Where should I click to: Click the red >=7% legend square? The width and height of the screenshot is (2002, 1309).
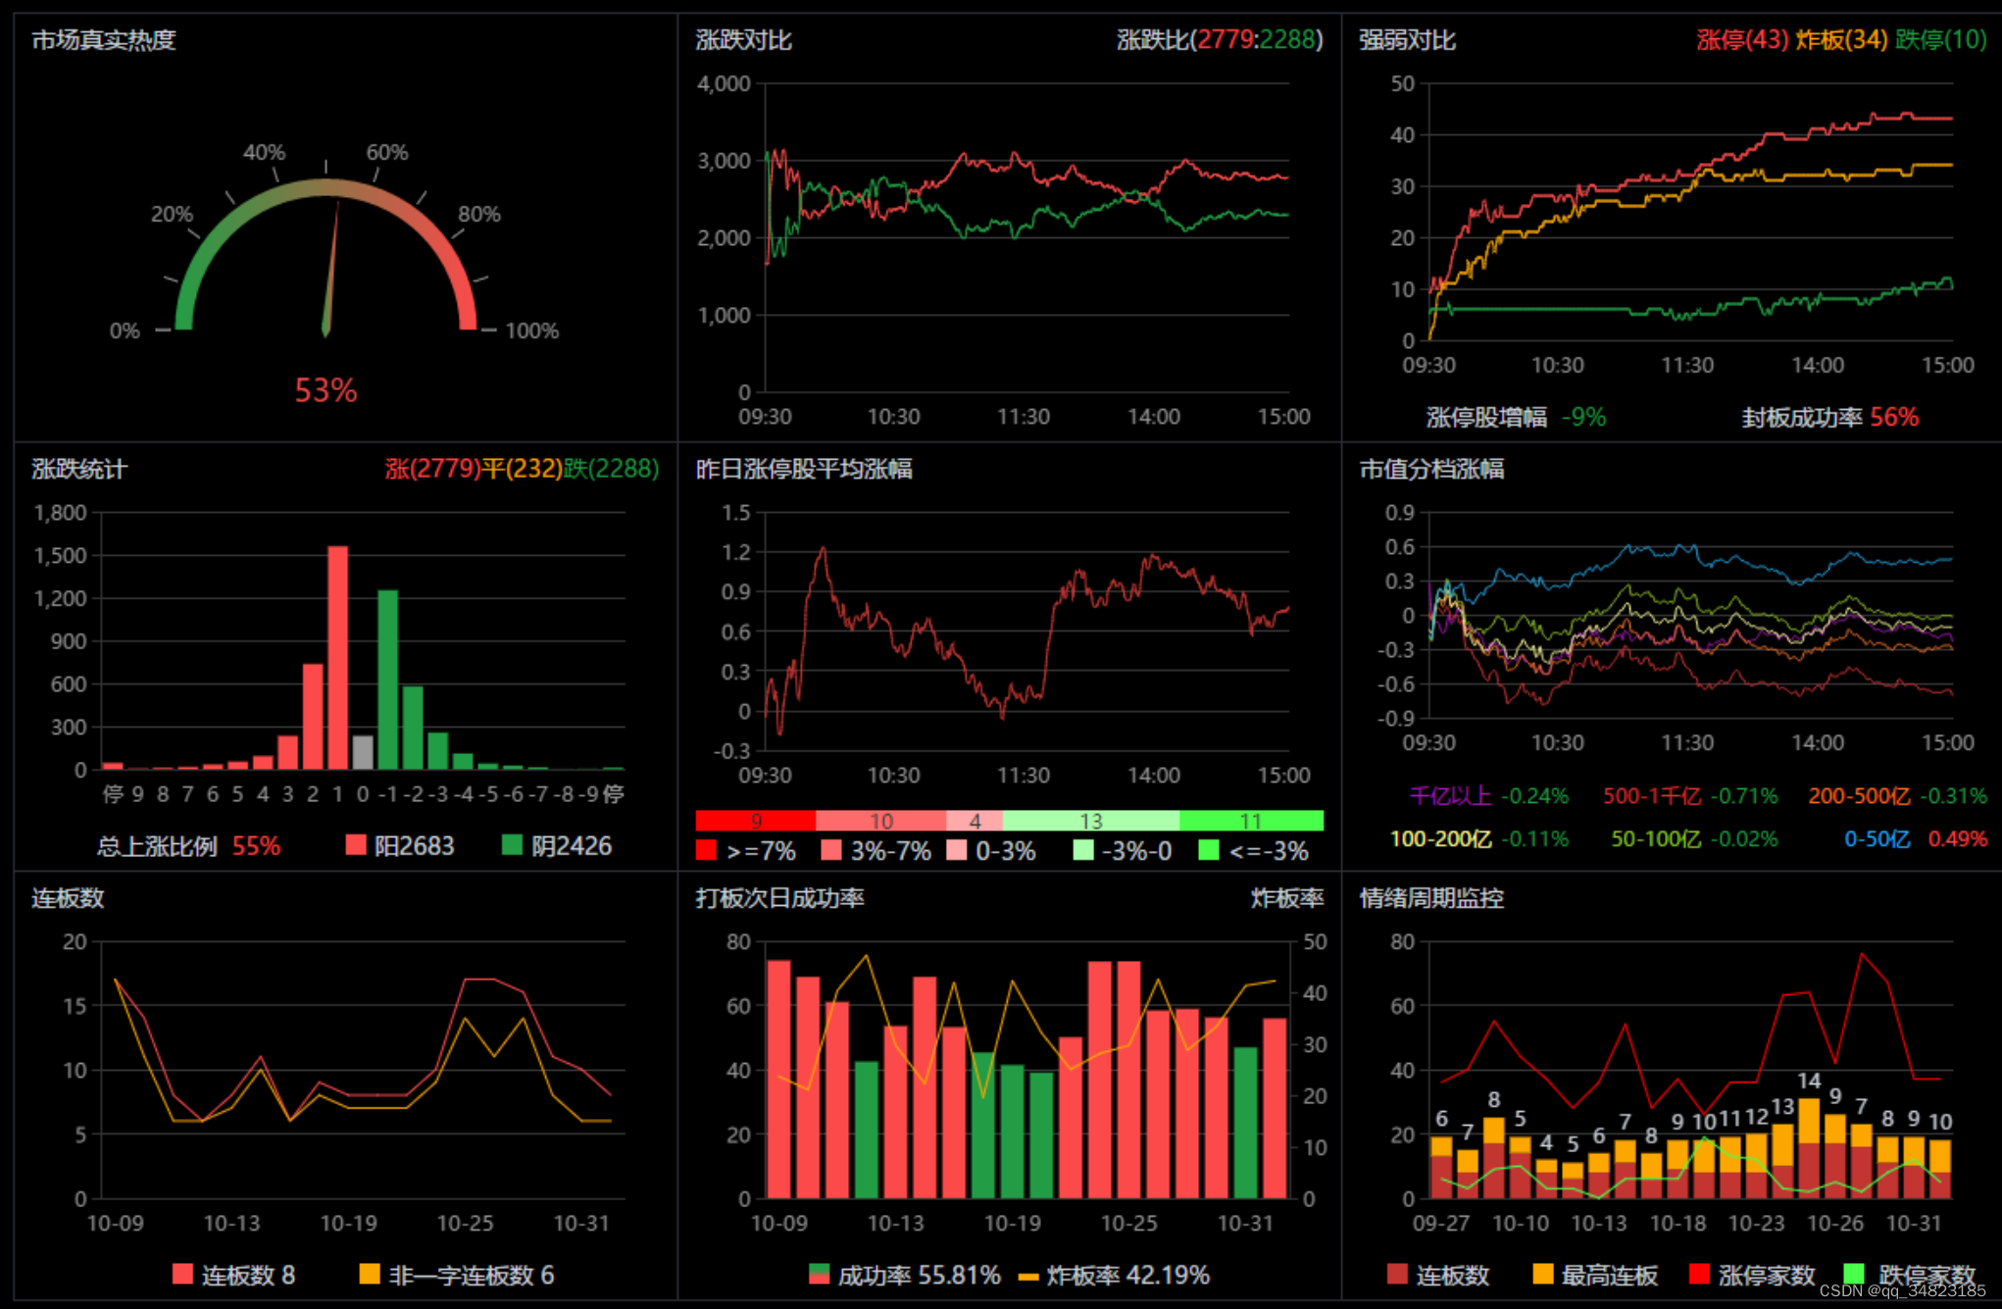click(x=706, y=850)
